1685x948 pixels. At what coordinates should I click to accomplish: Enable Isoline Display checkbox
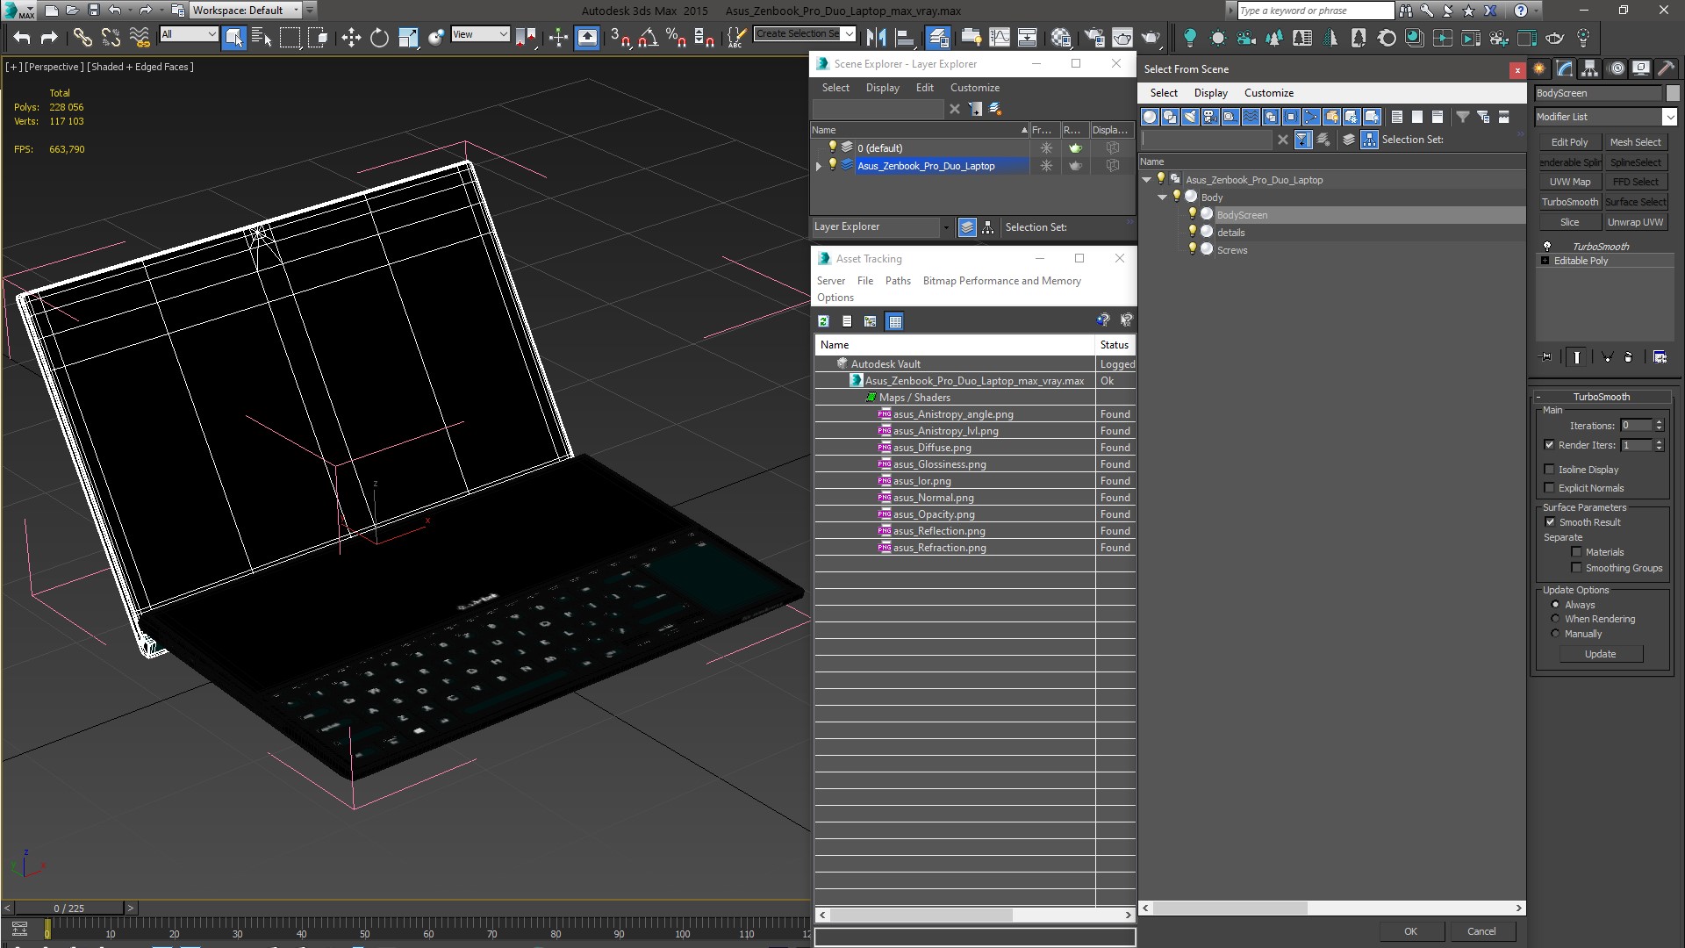pos(1549,470)
